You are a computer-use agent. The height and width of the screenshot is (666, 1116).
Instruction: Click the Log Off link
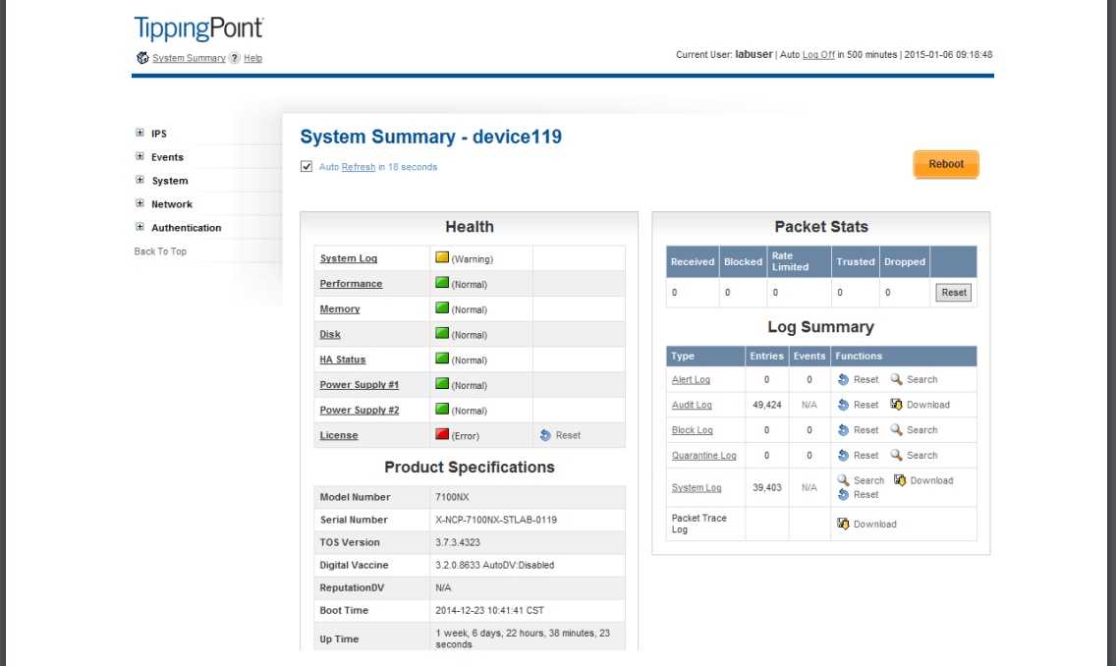pos(818,55)
